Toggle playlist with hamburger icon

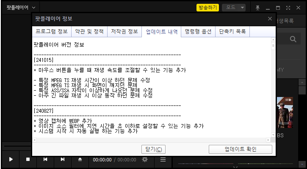click(163, 160)
